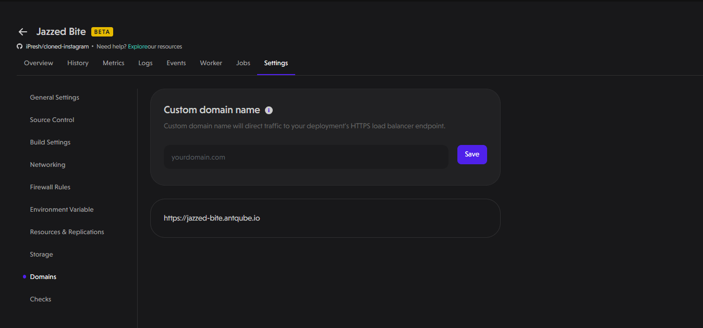Open Resources & Replications section
703x328 pixels.
click(x=67, y=232)
